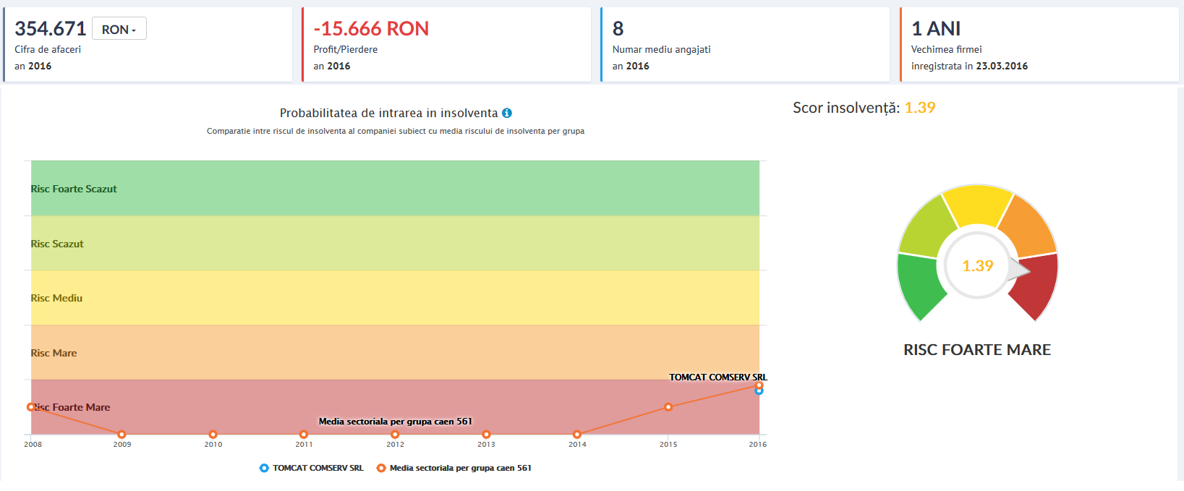Click the -15.666 RON profit/loss value
This screenshot has width=1184, height=491.
click(371, 29)
